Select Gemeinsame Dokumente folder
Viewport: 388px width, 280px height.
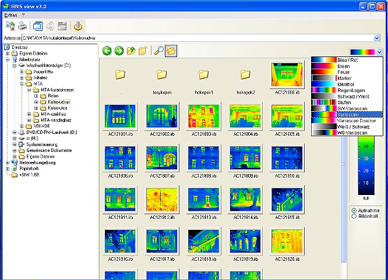coord(49,150)
